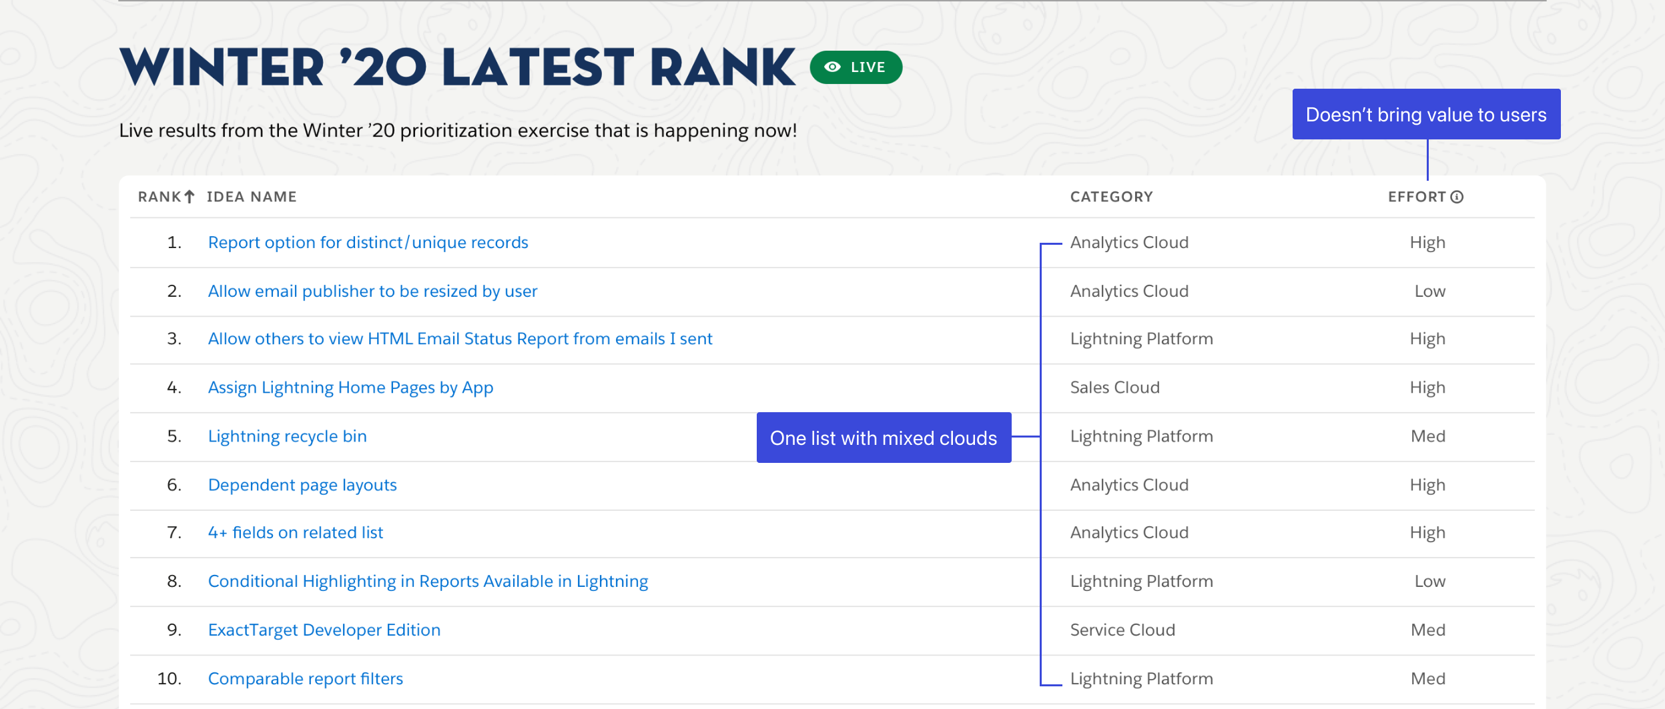Click the Effort info icon

coord(1457,197)
